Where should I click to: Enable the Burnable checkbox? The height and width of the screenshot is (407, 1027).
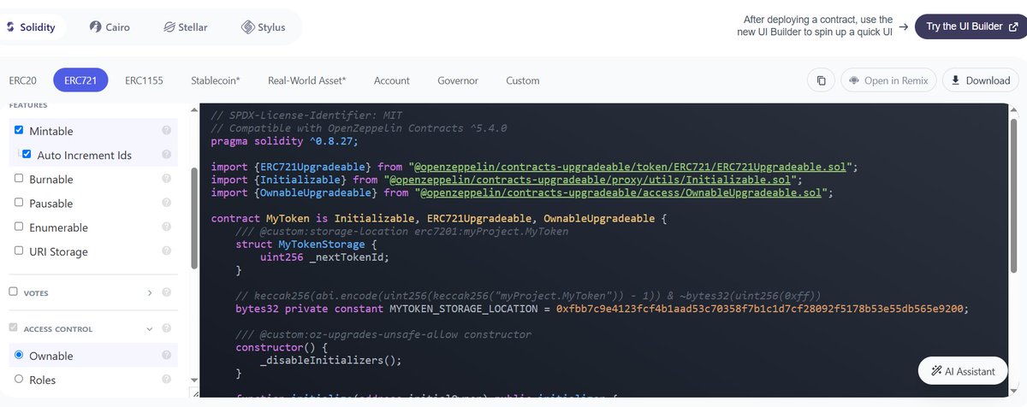(x=19, y=179)
